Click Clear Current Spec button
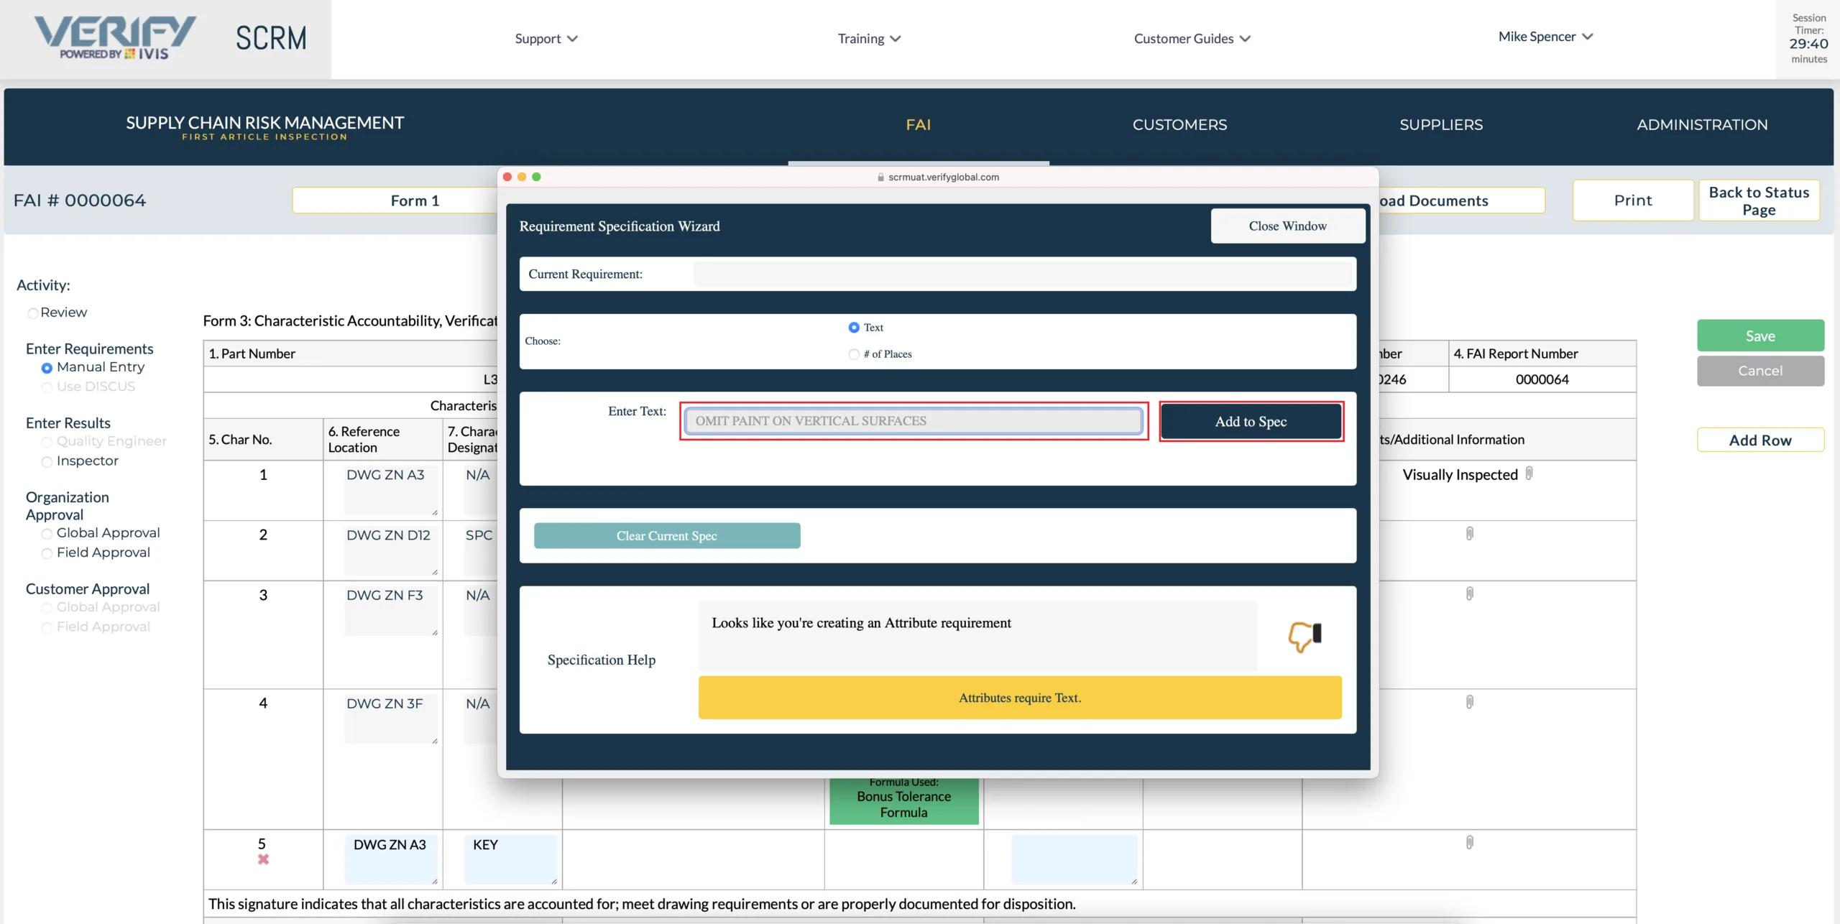The image size is (1840, 924). click(x=666, y=536)
